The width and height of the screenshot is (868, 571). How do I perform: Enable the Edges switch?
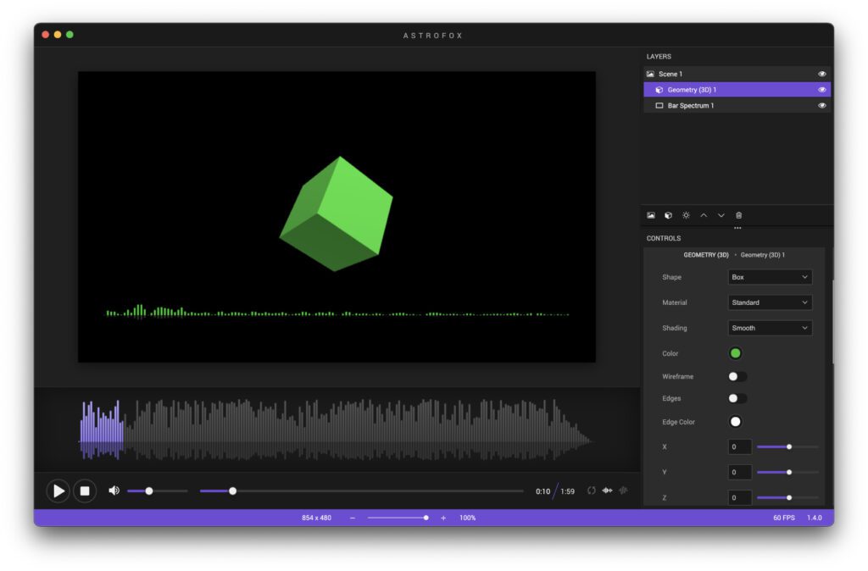737,398
